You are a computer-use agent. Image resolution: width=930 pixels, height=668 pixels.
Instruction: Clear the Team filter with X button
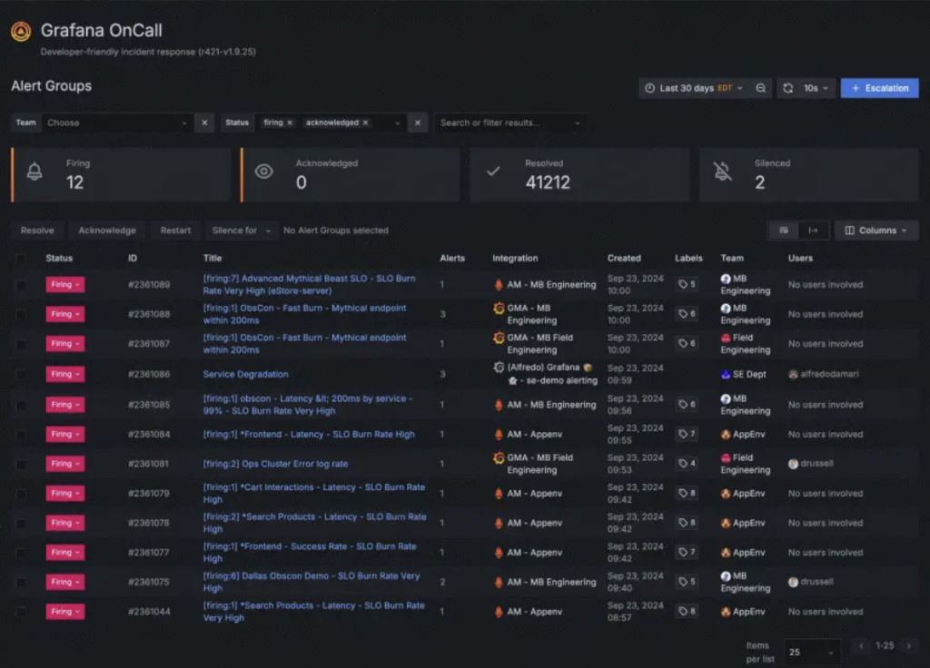[204, 123]
